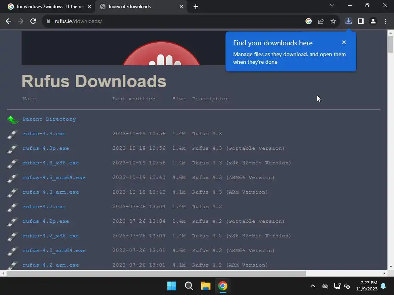The image size is (394, 295).
Task: Click USB icon beside rufus-4.3p.exe
Action: [x=13, y=149]
